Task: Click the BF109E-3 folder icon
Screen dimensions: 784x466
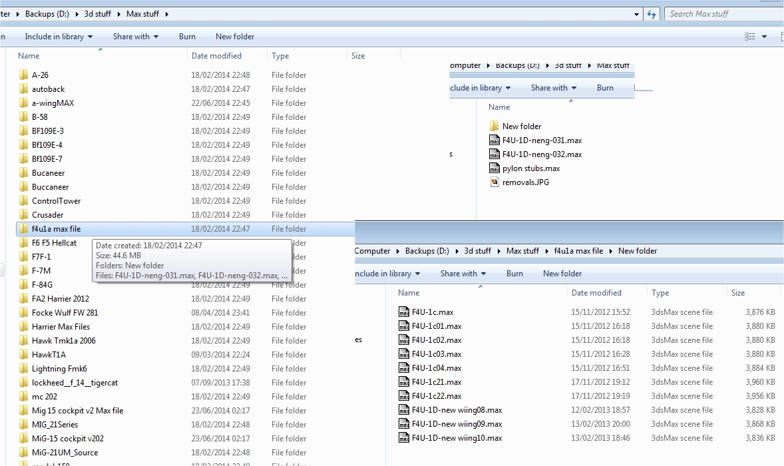Action: tap(23, 131)
